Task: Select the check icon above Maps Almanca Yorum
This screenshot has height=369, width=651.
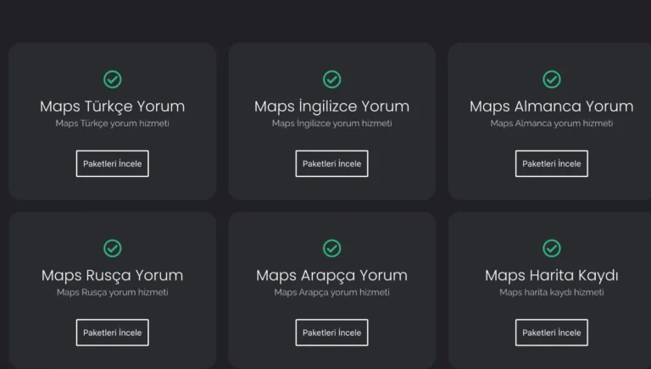Action: (551, 80)
